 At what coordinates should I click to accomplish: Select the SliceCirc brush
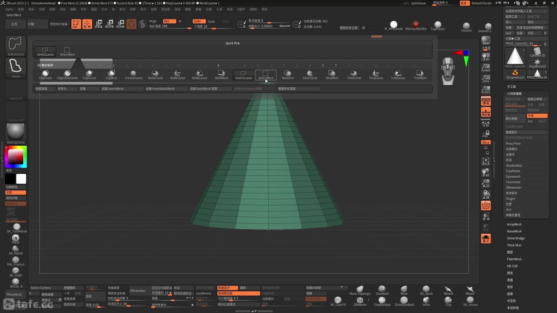point(288,75)
